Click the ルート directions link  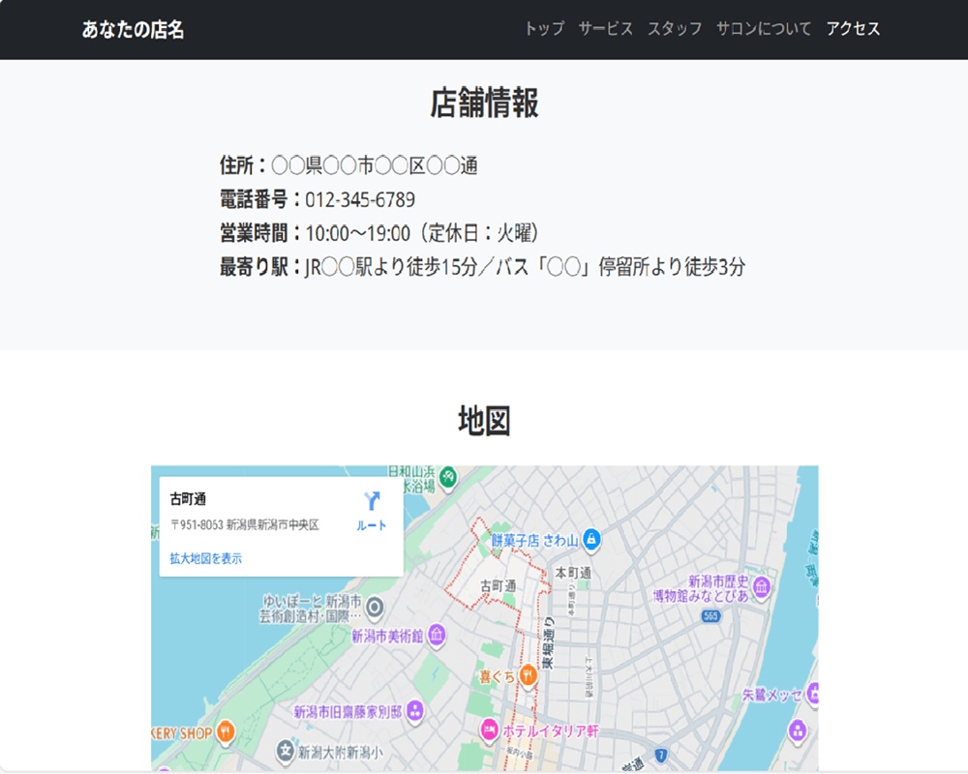click(x=370, y=525)
